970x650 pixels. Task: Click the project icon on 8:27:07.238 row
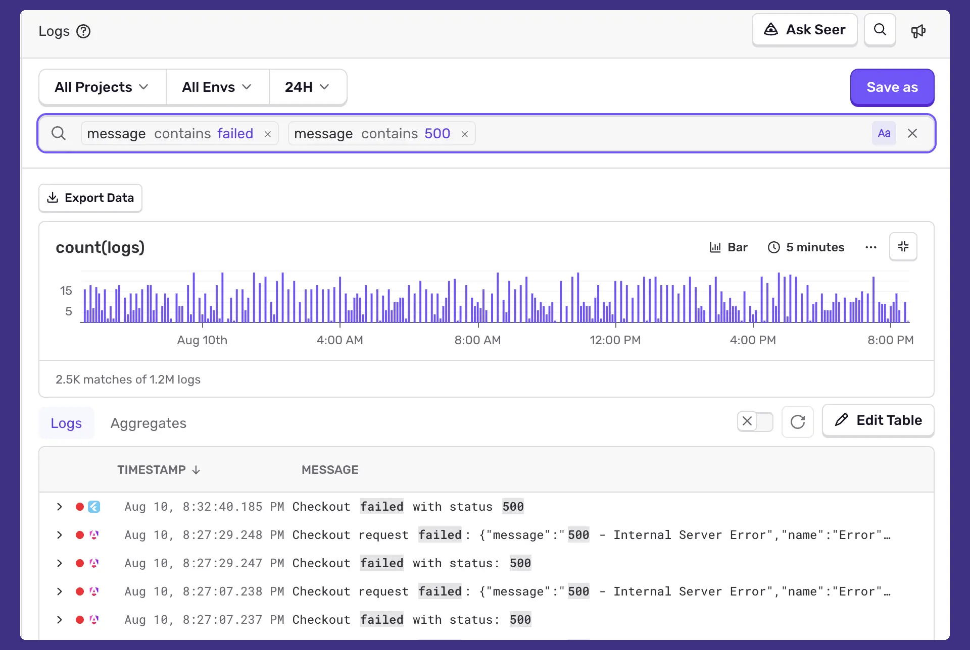point(94,591)
